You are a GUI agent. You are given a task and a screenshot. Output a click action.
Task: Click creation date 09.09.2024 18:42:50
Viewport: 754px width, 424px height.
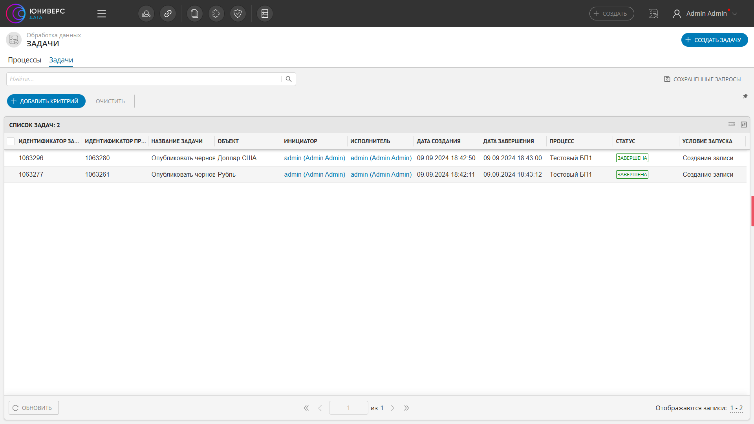pyautogui.click(x=446, y=158)
